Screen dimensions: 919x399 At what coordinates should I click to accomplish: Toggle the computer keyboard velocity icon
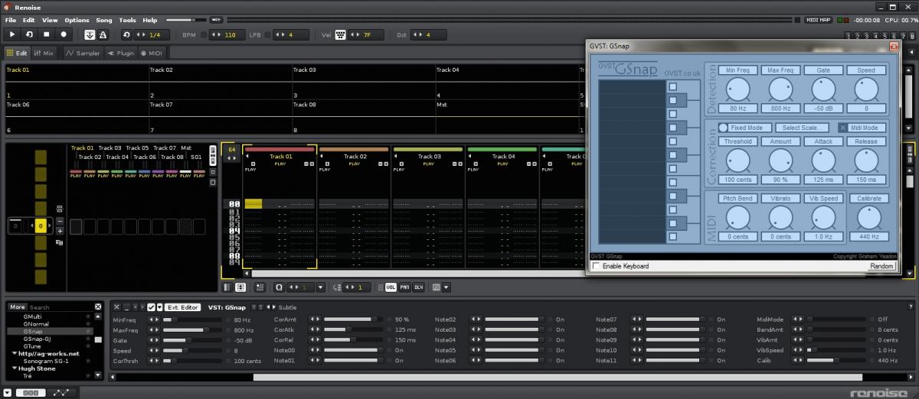point(341,34)
